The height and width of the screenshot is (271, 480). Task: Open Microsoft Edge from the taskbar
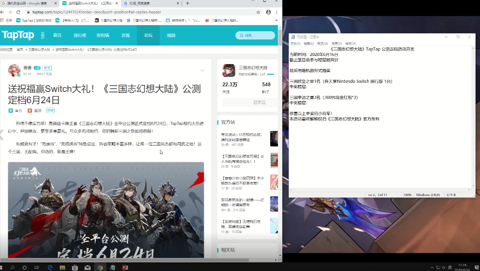(x=50, y=267)
